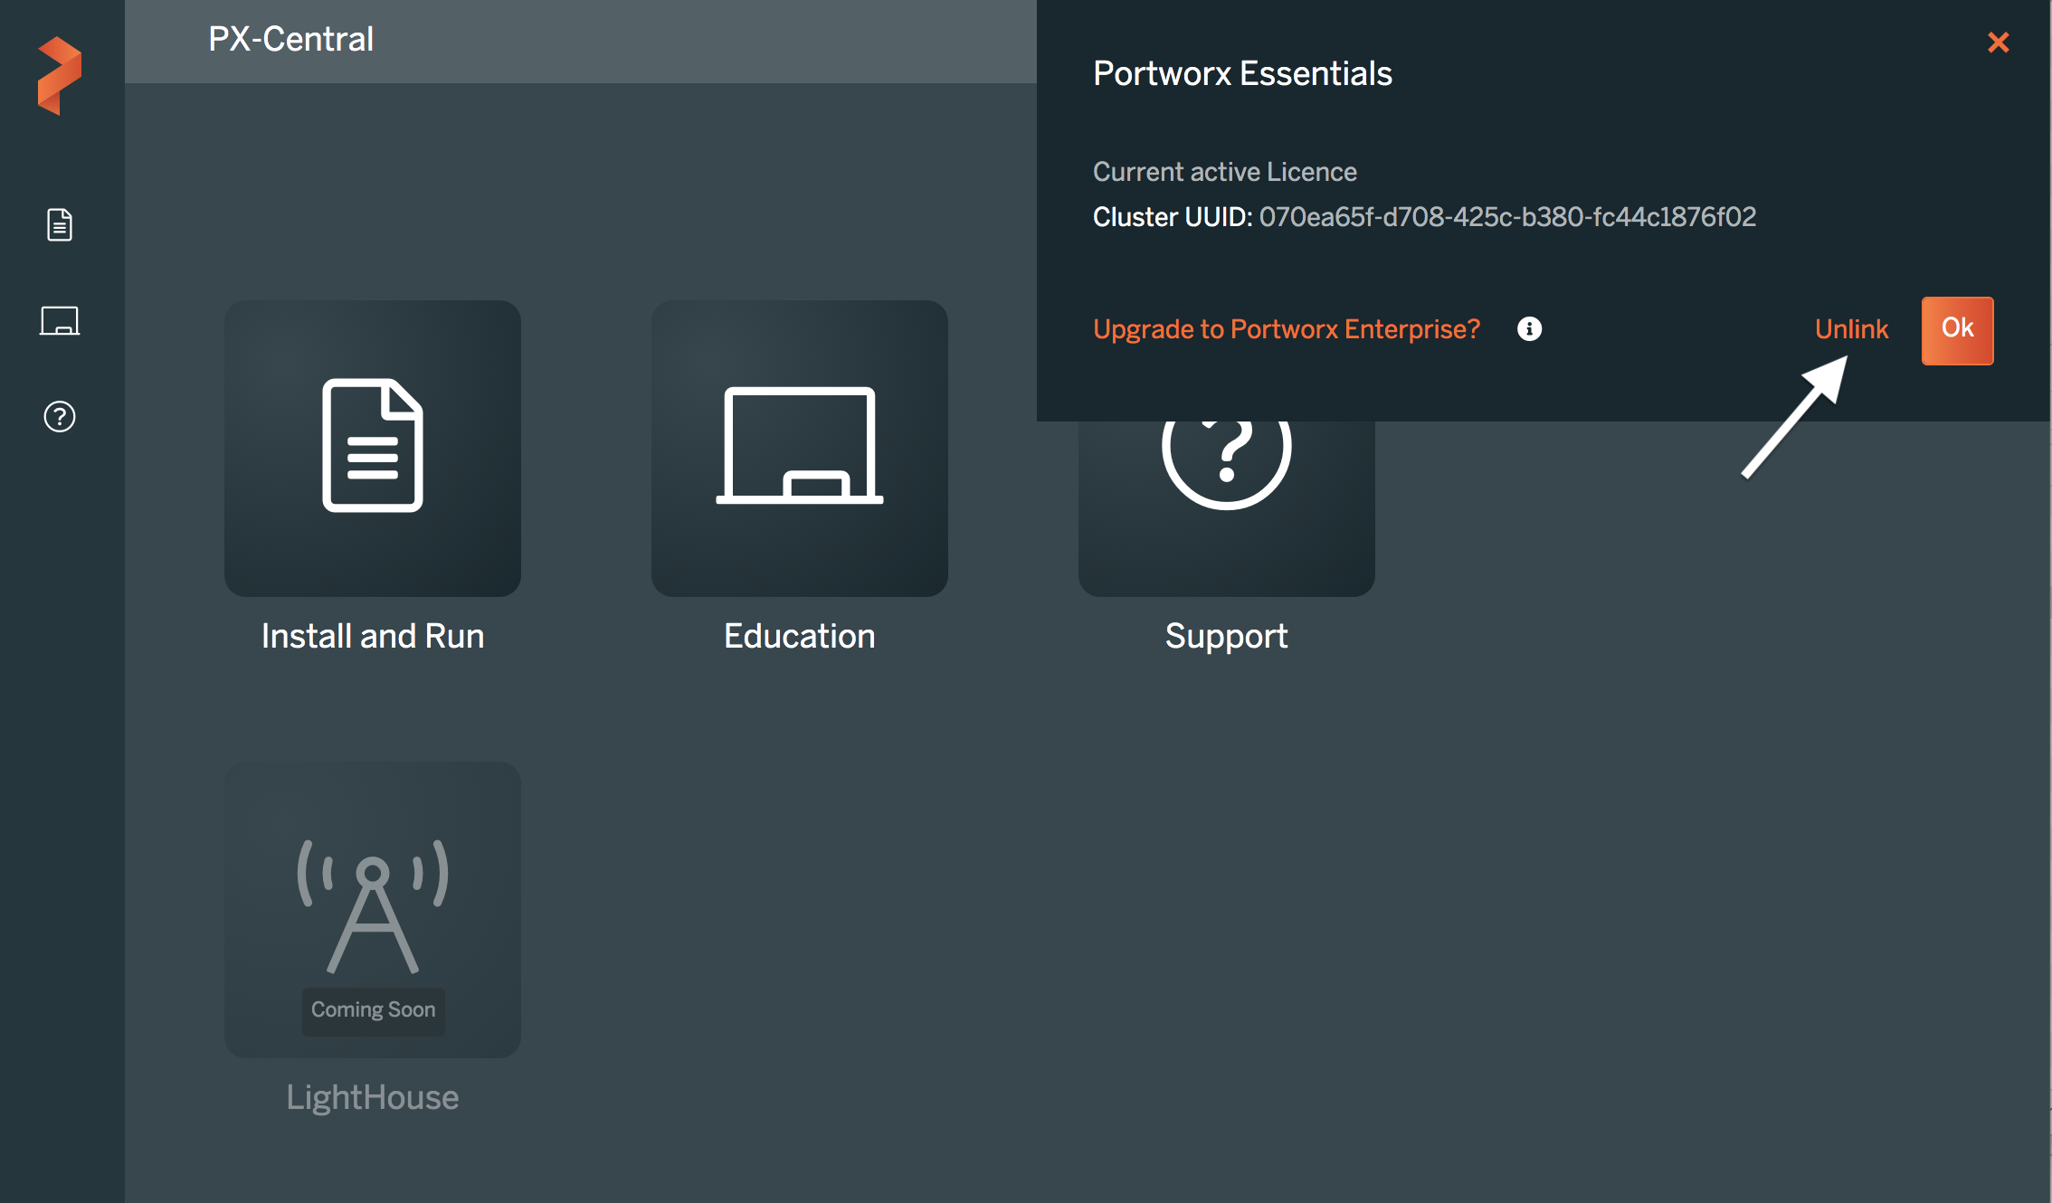The image size is (2052, 1203).
Task: Select the Education panel icon
Action: (x=799, y=445)
